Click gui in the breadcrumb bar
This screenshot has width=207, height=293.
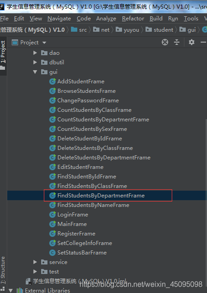[188, 30]
